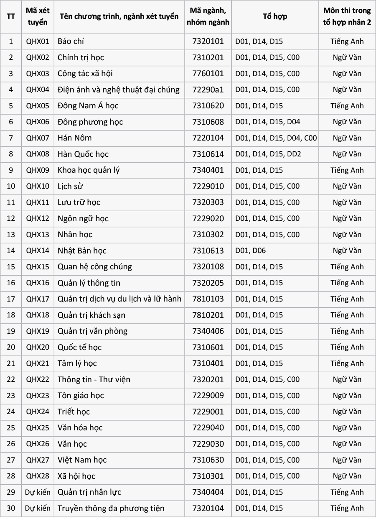This screenshot has width=376, height=519.
Task: Click the 'Hàn Quốc học' program cell
Action: [x=83, y=154]
